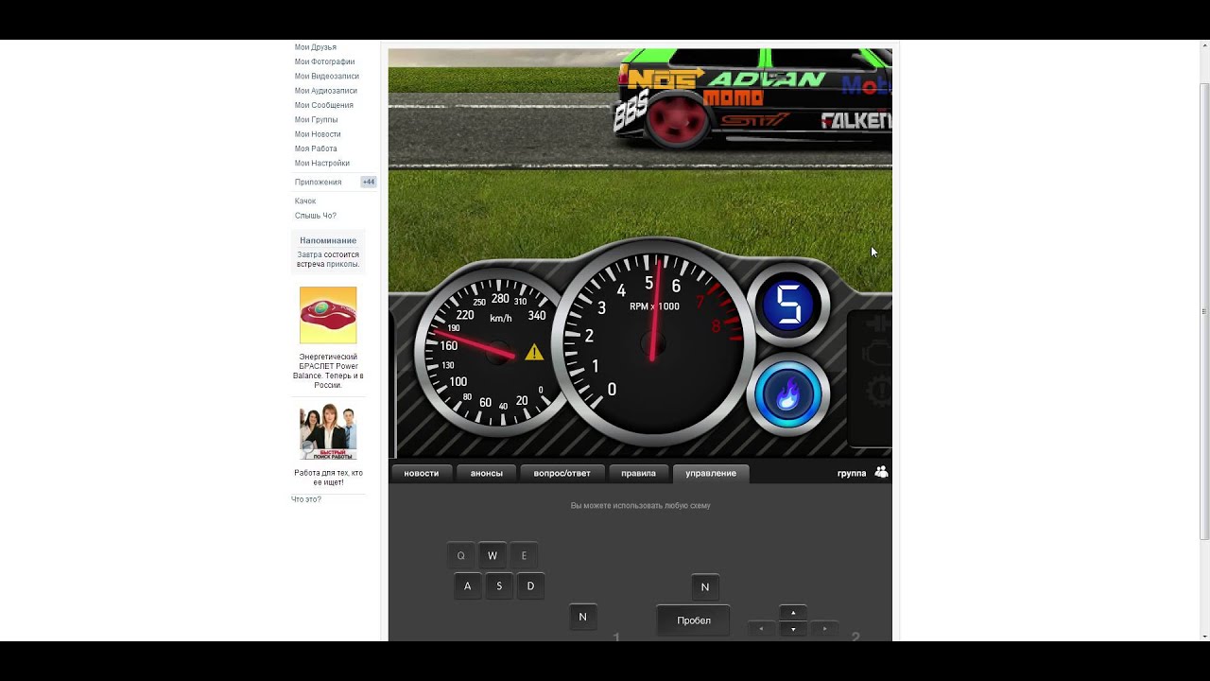Click the blue nitro flame button
Screen dimensions: 1210x681
(x=787, y=394)
